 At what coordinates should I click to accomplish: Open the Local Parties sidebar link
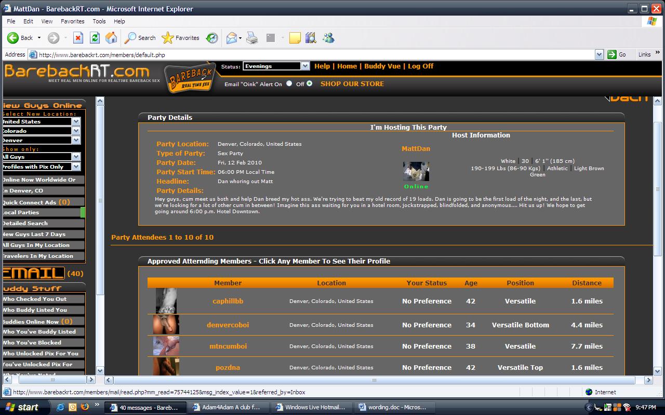[43, 212]
